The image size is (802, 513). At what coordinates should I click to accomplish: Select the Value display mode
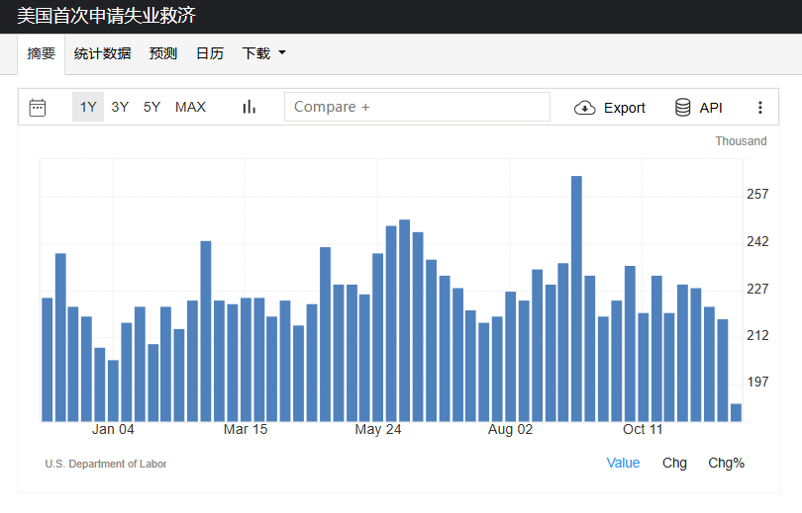pyautogui.click(x=623, y=463)
